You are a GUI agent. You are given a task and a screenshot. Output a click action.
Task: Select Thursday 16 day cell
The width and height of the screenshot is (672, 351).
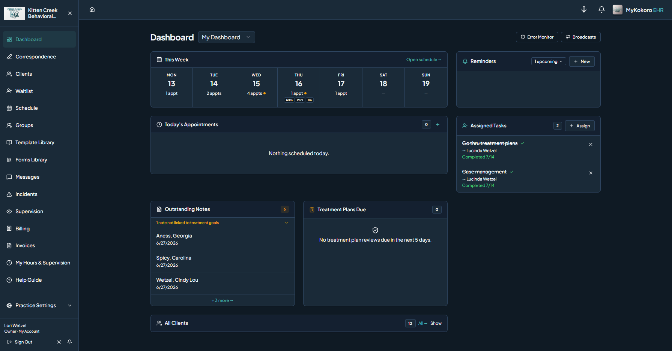pyautogui.click(x=299, y=87)
